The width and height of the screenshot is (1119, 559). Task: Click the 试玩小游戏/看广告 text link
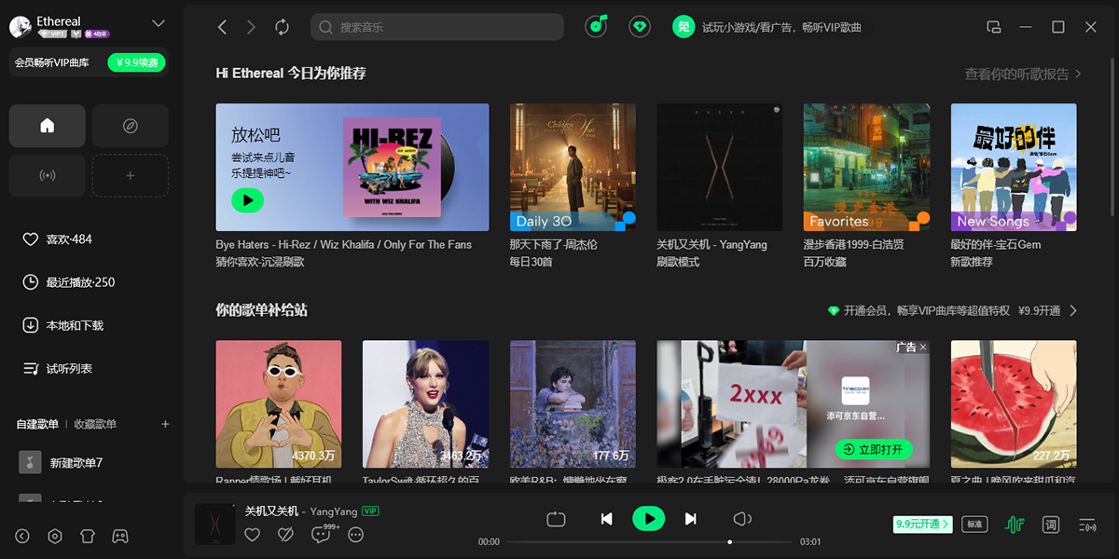pyautogui.click(x=781, y=27)
